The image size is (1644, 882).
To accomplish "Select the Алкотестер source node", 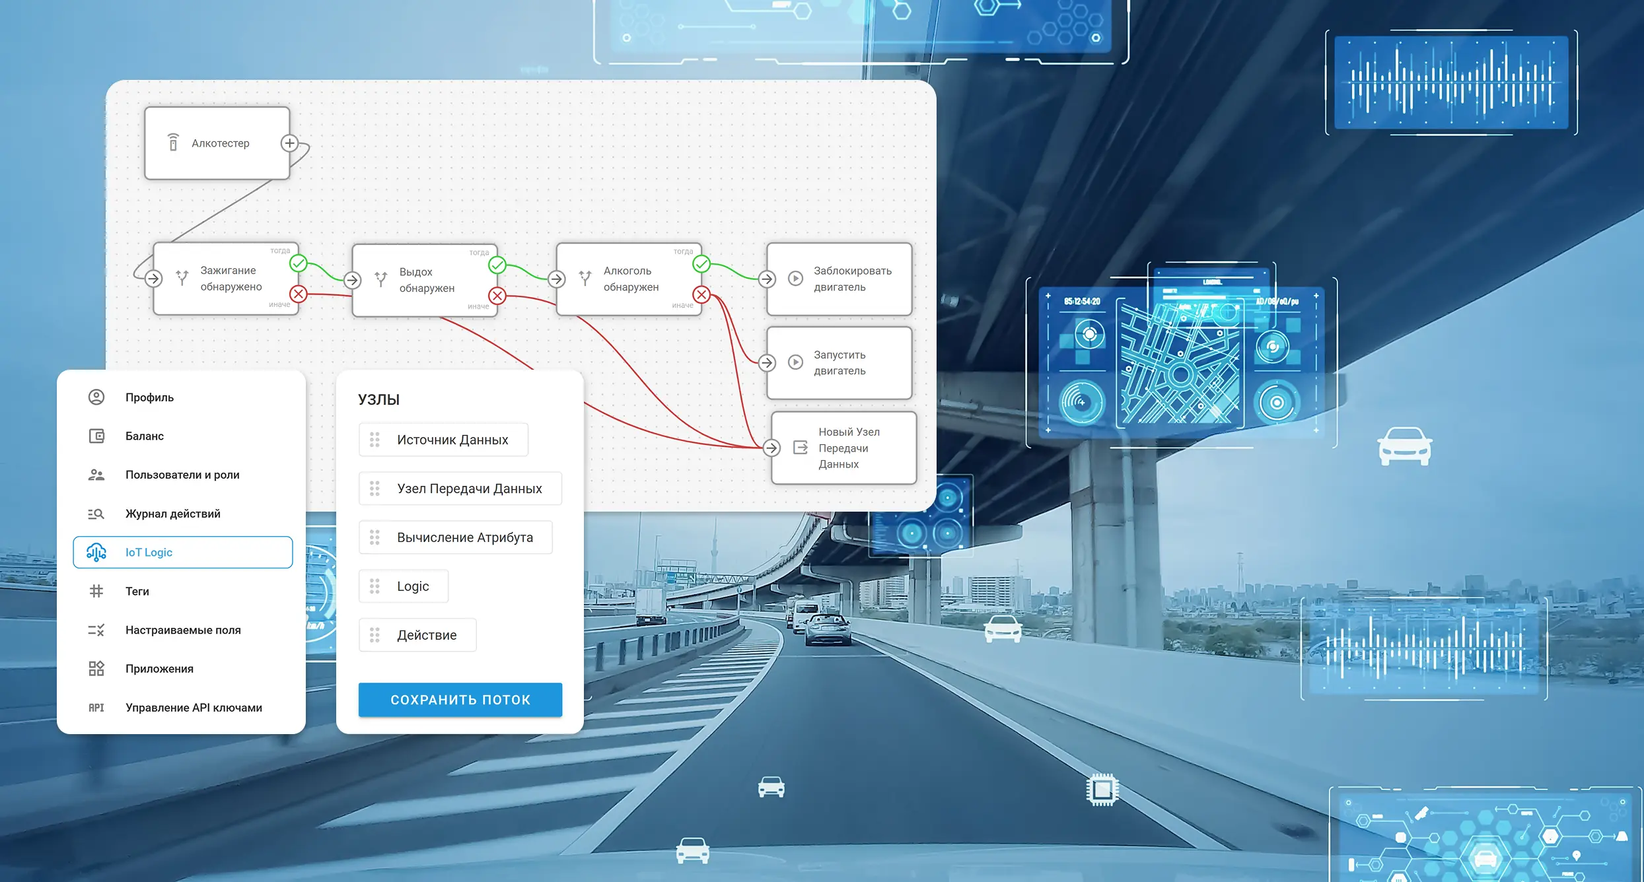I will click(x=217, y=143).
